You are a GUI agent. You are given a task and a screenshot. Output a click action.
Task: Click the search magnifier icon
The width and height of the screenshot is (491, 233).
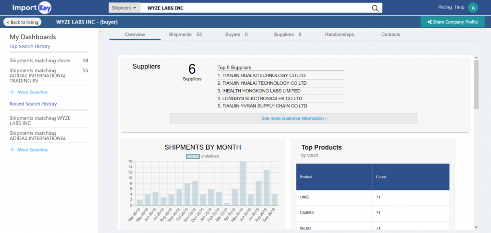(375, 8)
